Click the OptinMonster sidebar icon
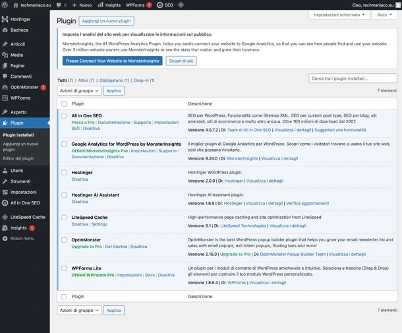This screenshot has height=333, width=402. pyautogui.click(x=5, y=87)
